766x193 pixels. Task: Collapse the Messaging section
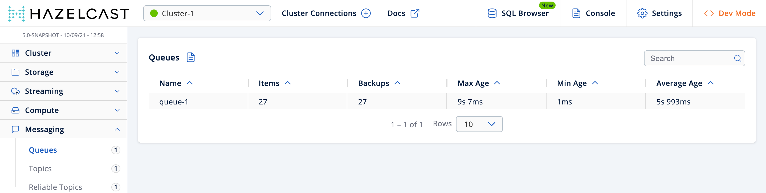63,129
